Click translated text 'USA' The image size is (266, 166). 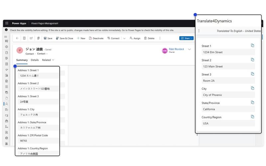pyautogui.click(x=205, y=124)
